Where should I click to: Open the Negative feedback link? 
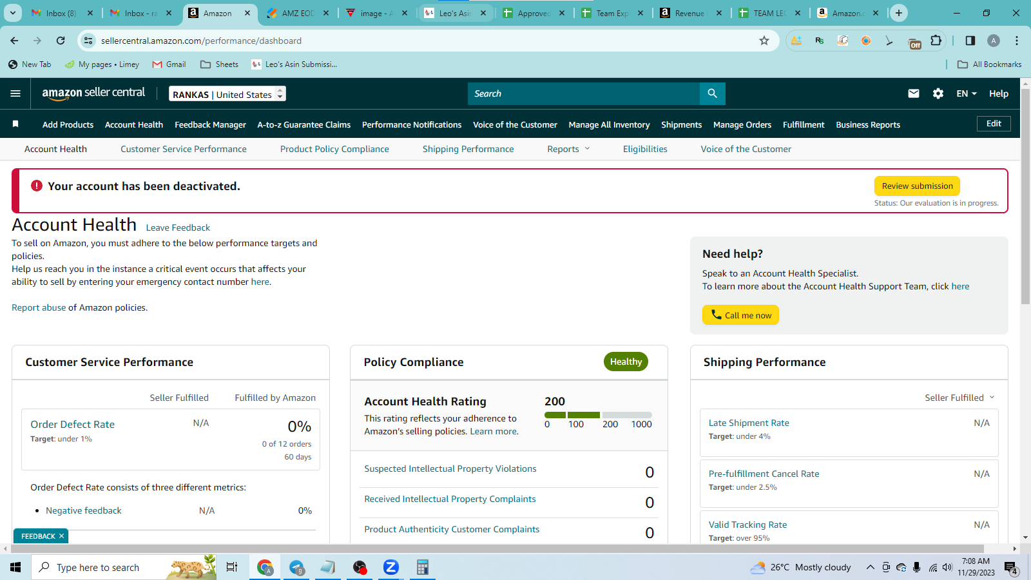pos(84,510)
